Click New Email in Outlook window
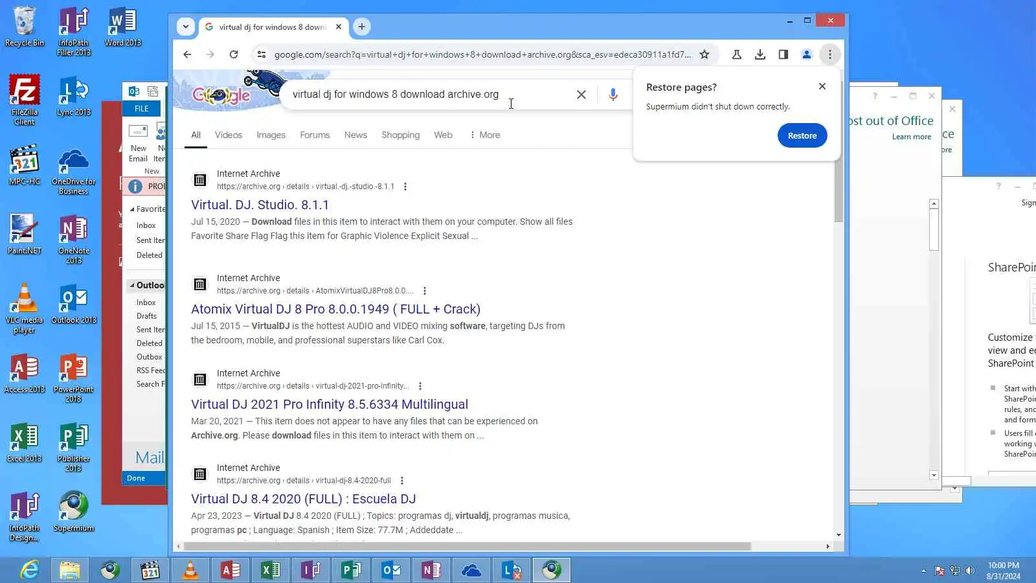The width and height of the screenshot is (1036, 583). point(139,143)
